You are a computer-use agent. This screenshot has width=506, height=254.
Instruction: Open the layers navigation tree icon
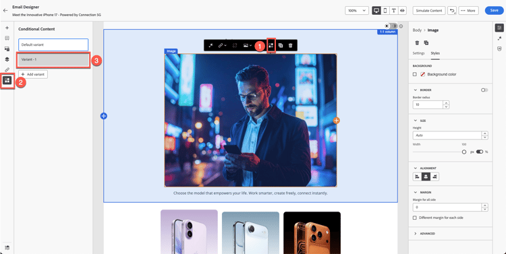7,59
